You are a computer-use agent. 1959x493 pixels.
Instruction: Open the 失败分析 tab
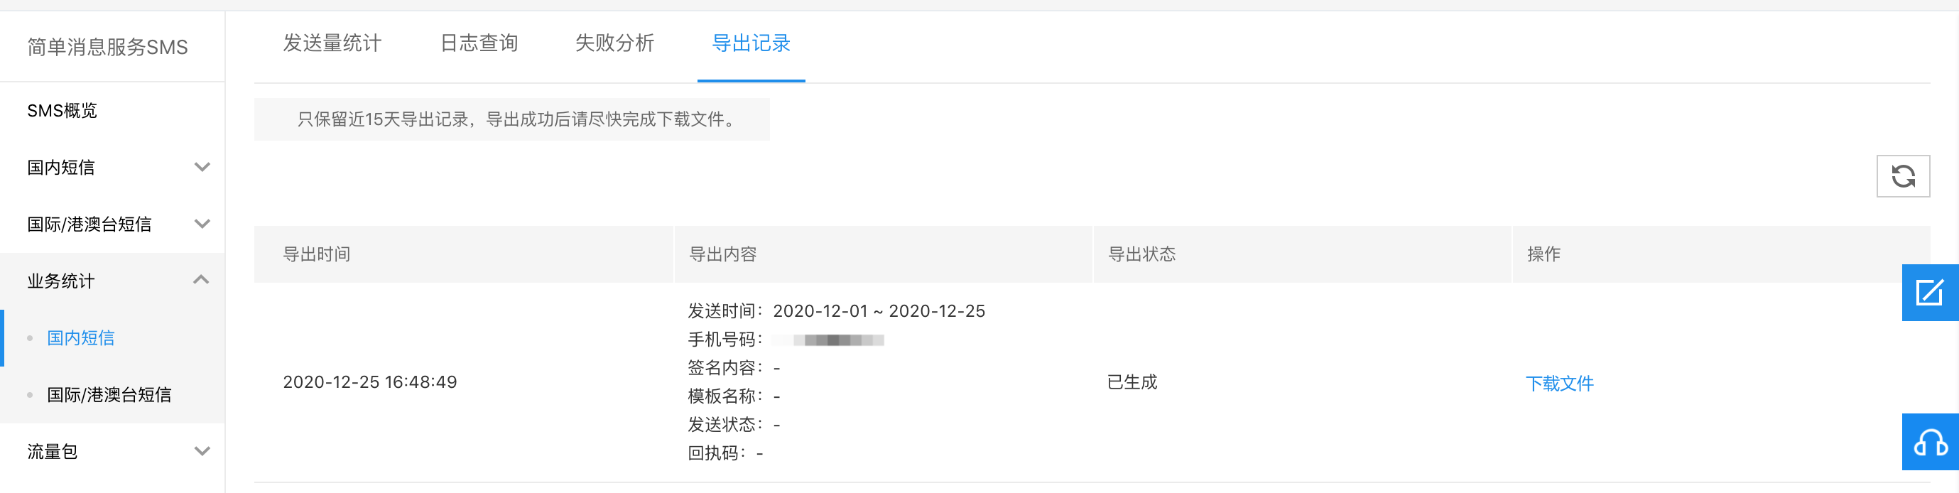614,43
